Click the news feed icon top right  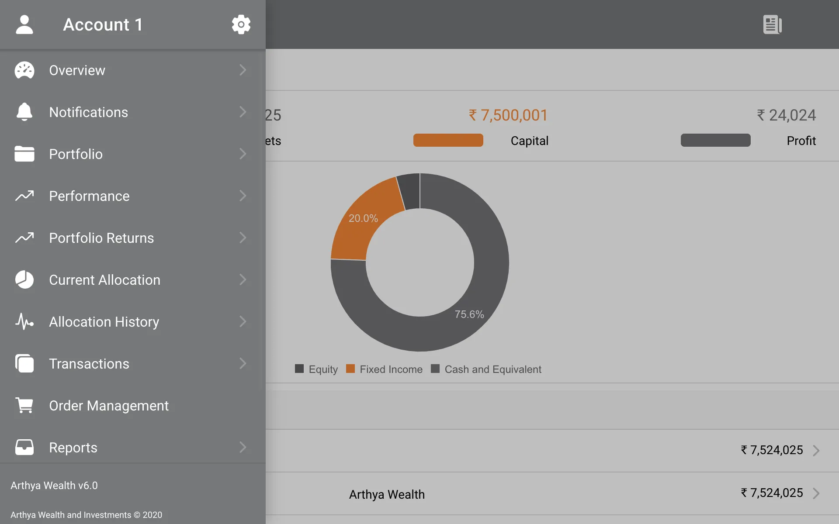click(x=773, y=24)
